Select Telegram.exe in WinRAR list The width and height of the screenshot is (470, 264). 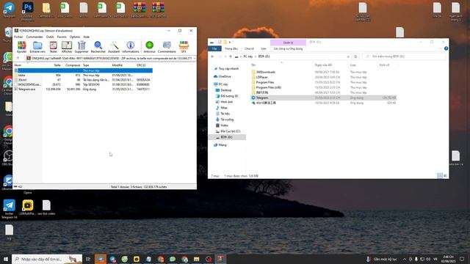coord(83,89)
